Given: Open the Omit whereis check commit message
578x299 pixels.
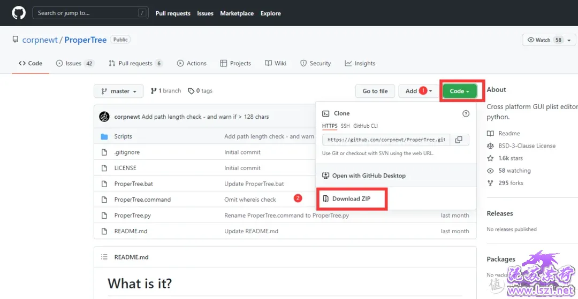Looking at the screenshot, I should coord(250,200).
